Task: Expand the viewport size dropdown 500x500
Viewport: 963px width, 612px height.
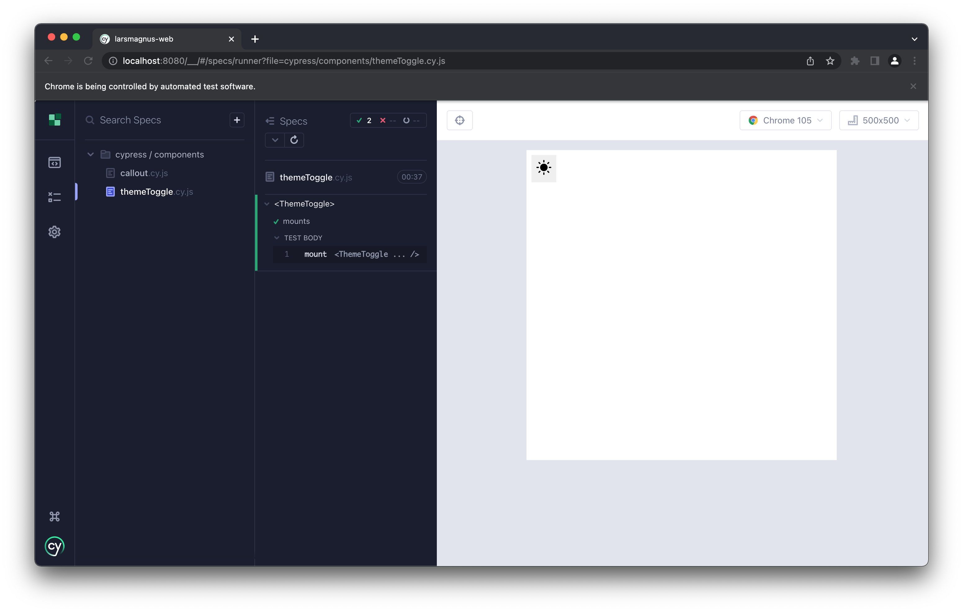Action: click(880, 120)
